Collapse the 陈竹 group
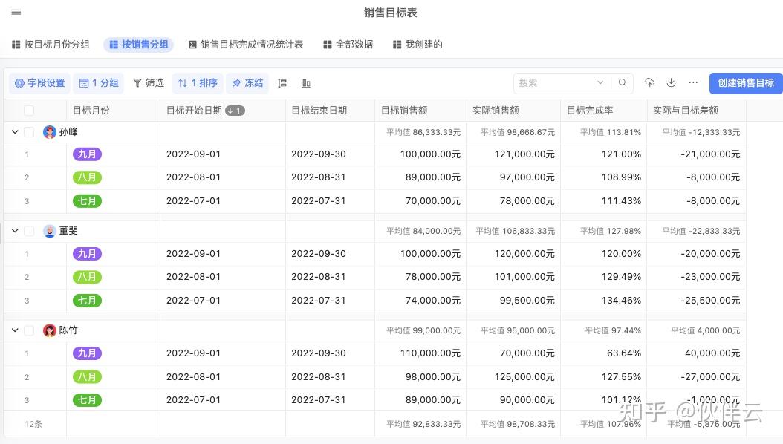 coord(15,330)
